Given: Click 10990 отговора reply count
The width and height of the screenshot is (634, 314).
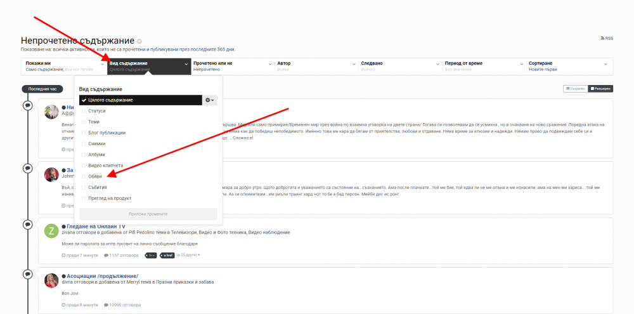Looking at the screenshot, I should click(122, 305).
